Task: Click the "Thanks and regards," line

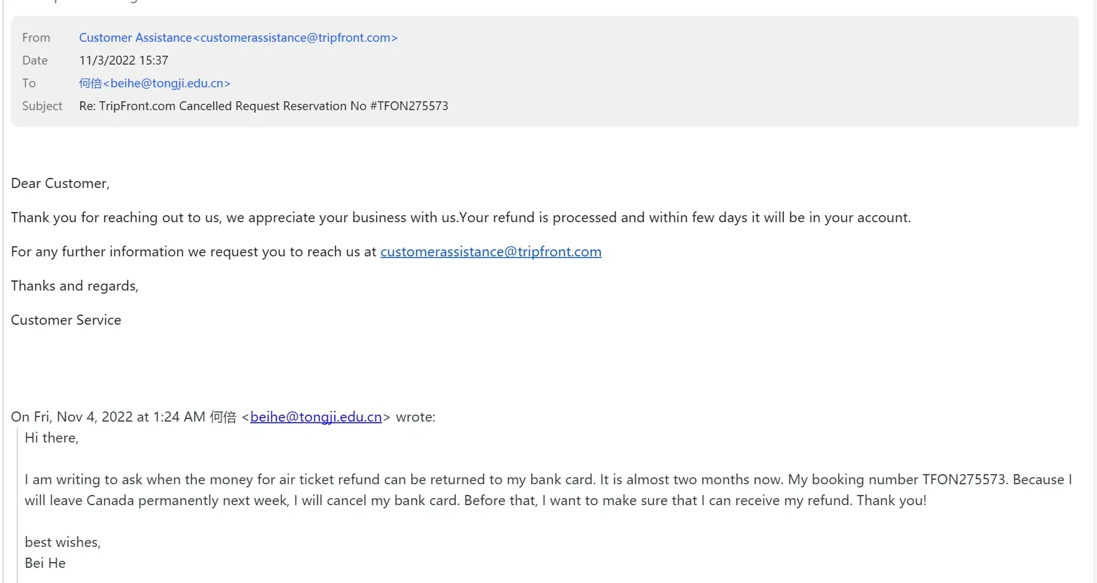Action: pyautogui.click(x=75, y=286)
